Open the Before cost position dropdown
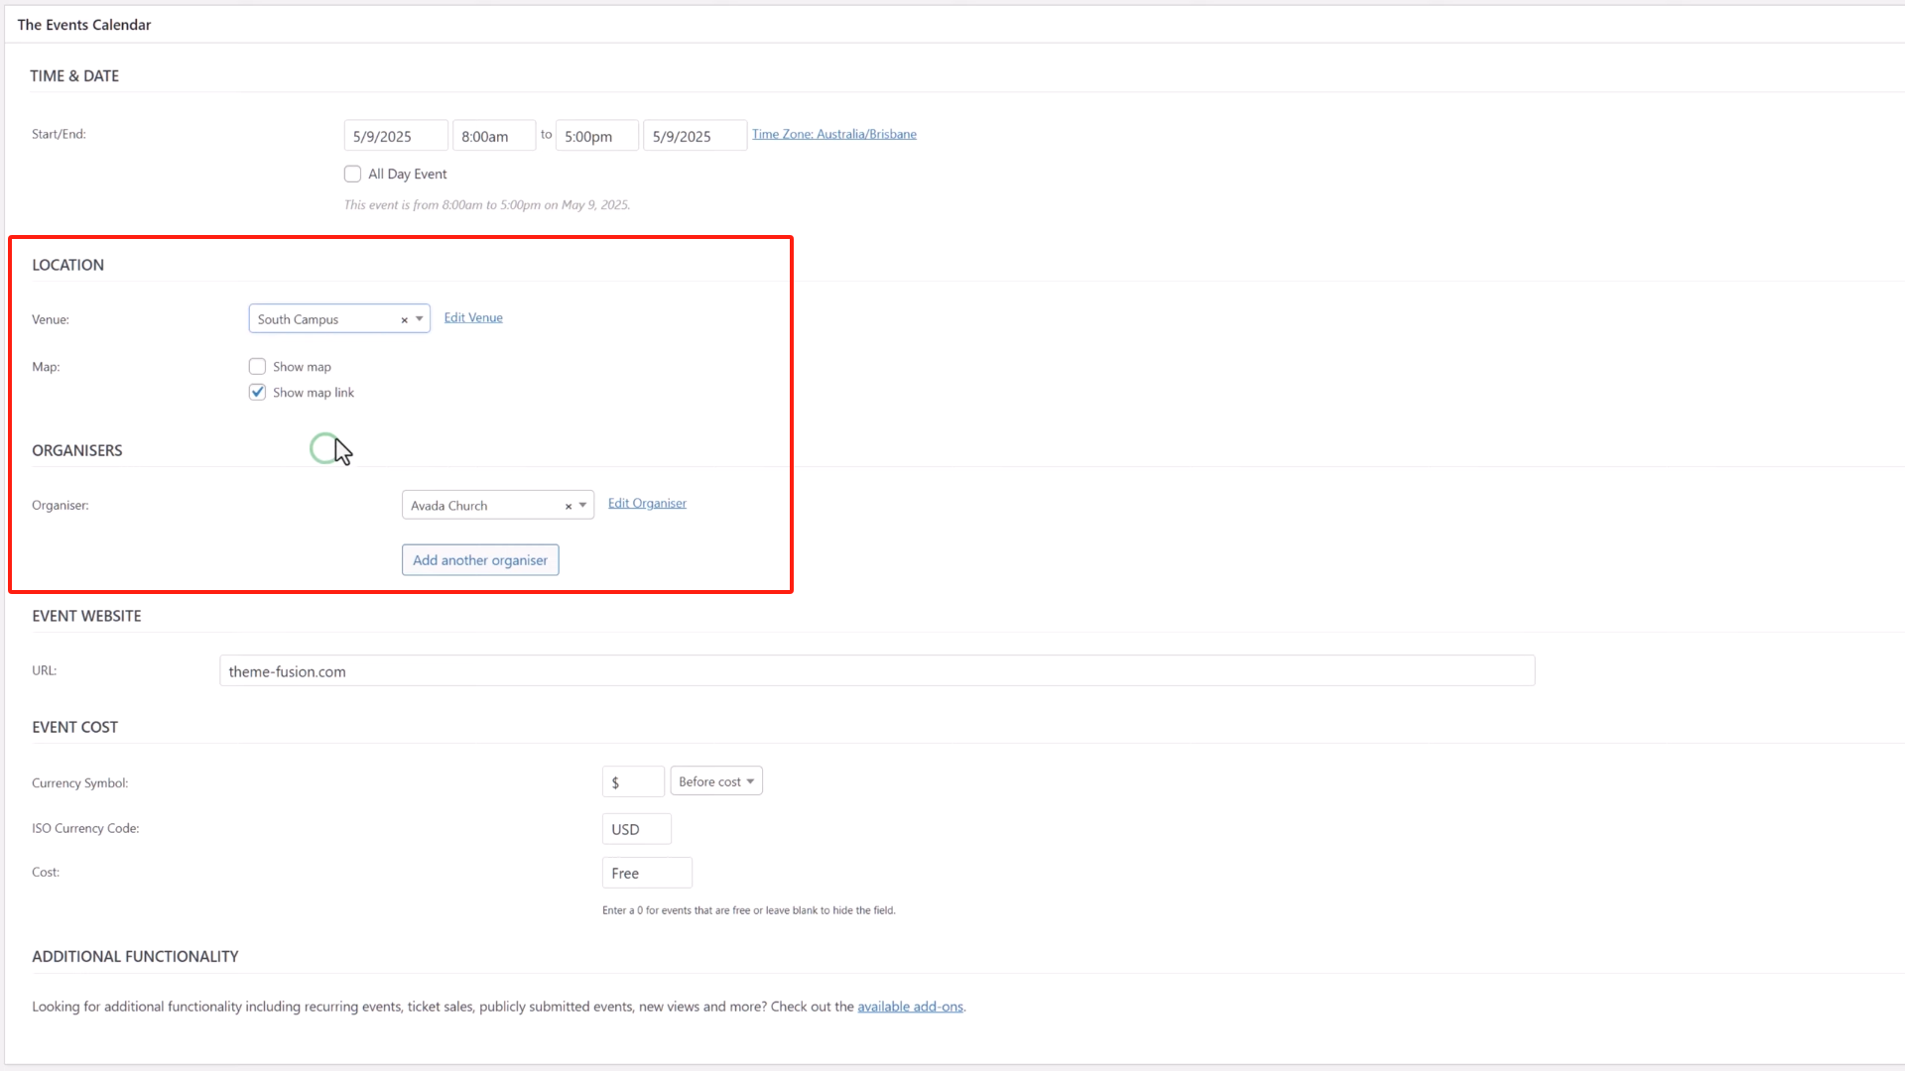Screen dimensions: 1905x1071 pos(715,780)
